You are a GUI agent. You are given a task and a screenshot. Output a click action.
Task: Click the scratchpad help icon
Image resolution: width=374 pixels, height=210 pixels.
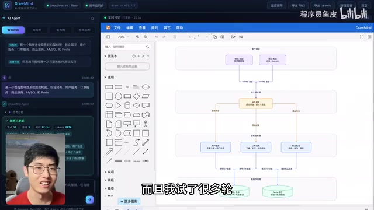134,56
